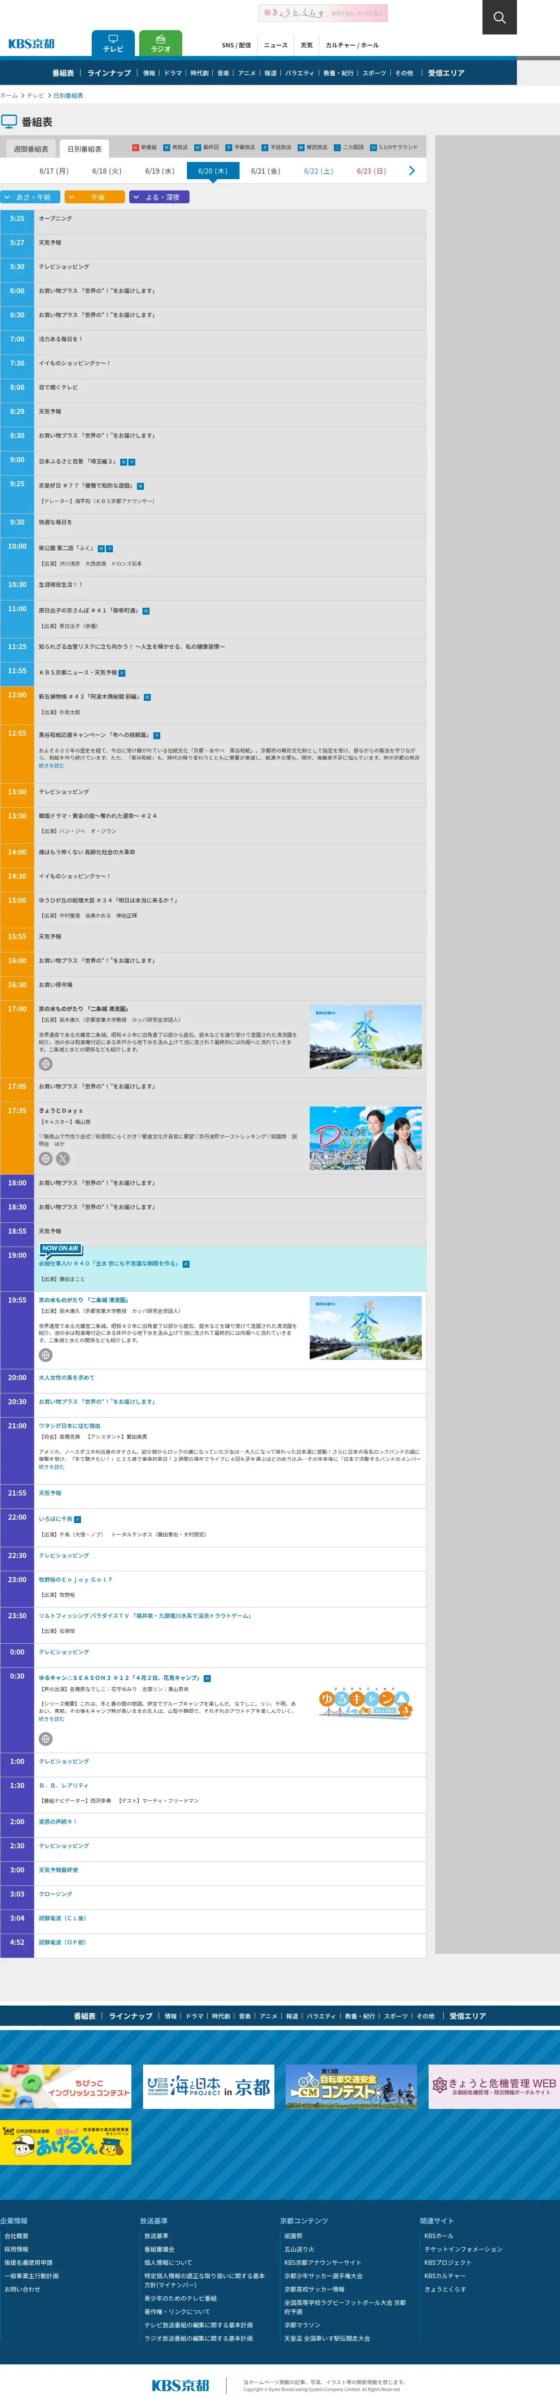
Task: Click the KBS京都 logo in header
Action: tap(32, 44)
